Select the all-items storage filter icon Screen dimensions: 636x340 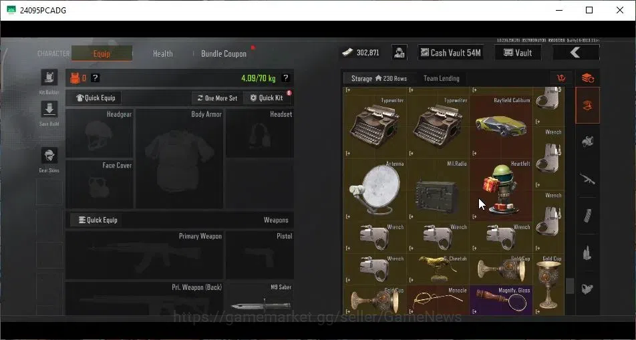[x=587, y=106]
